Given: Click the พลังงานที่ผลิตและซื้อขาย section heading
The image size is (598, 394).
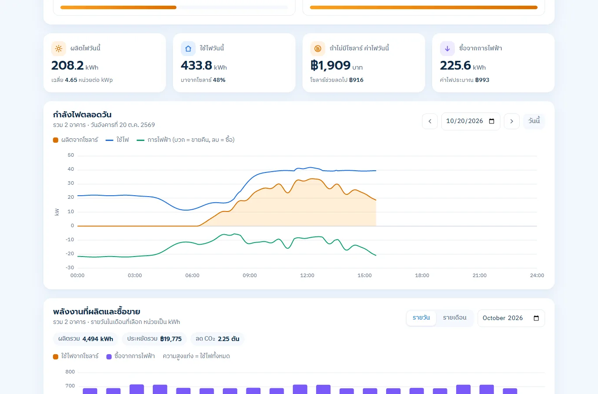Looking at the screenshot, I should tap(97, 312).
